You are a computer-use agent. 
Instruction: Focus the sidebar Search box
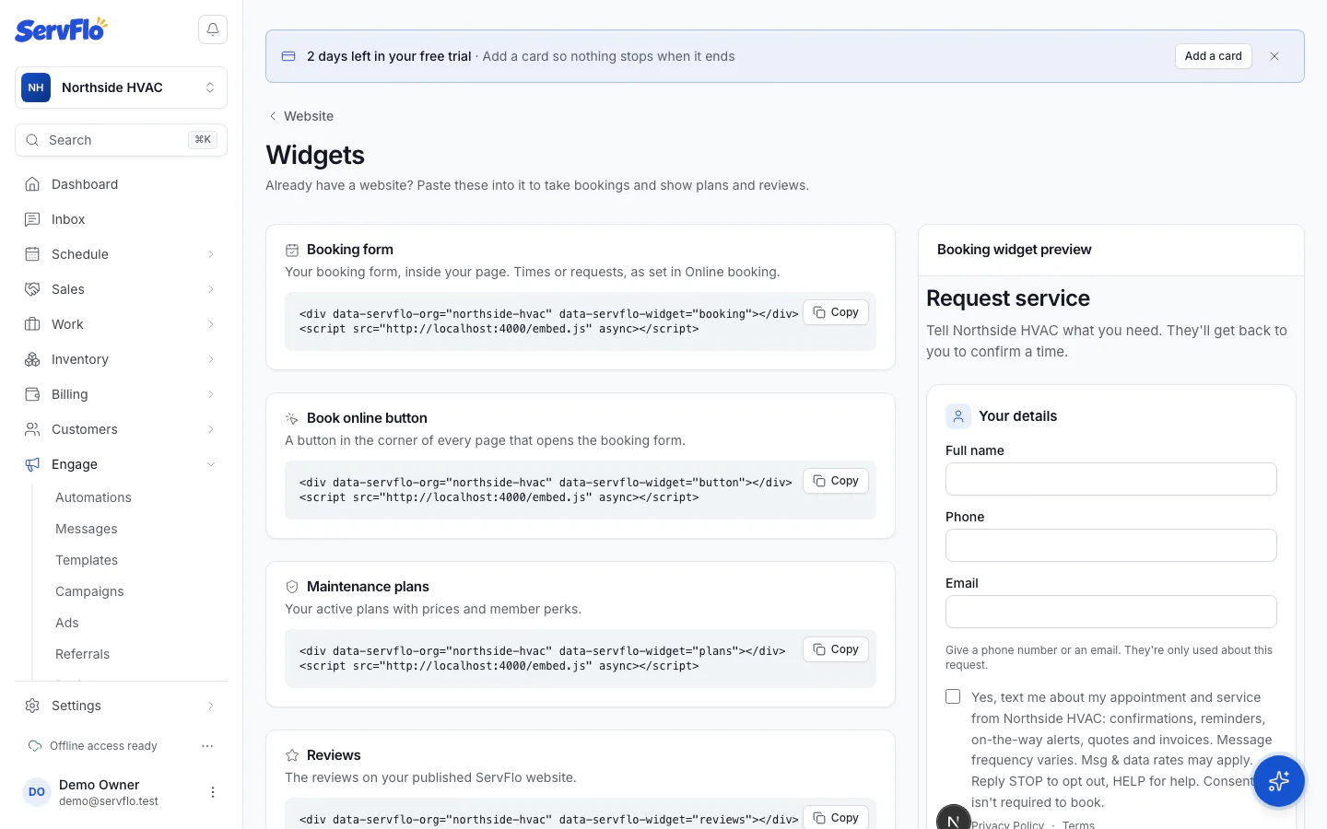[x=121, y=140]
